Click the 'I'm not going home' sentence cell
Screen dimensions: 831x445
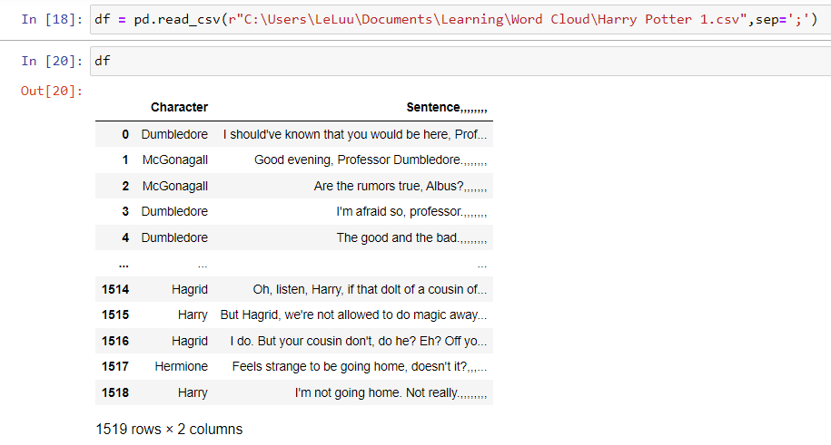point(391,393)
